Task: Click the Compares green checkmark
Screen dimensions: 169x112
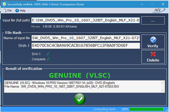Action: (x=48, y=59)
